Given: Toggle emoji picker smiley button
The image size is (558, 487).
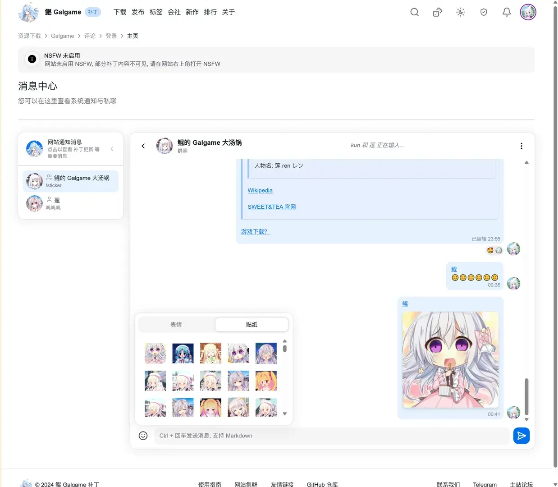Looking at the screenshot, I should 143,436.
